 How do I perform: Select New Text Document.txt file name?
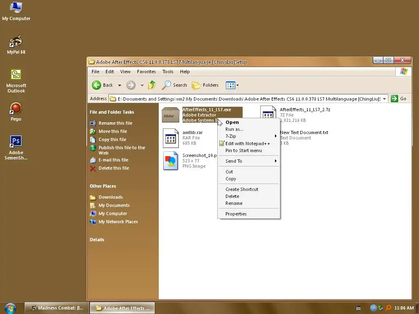click(304, 132)
